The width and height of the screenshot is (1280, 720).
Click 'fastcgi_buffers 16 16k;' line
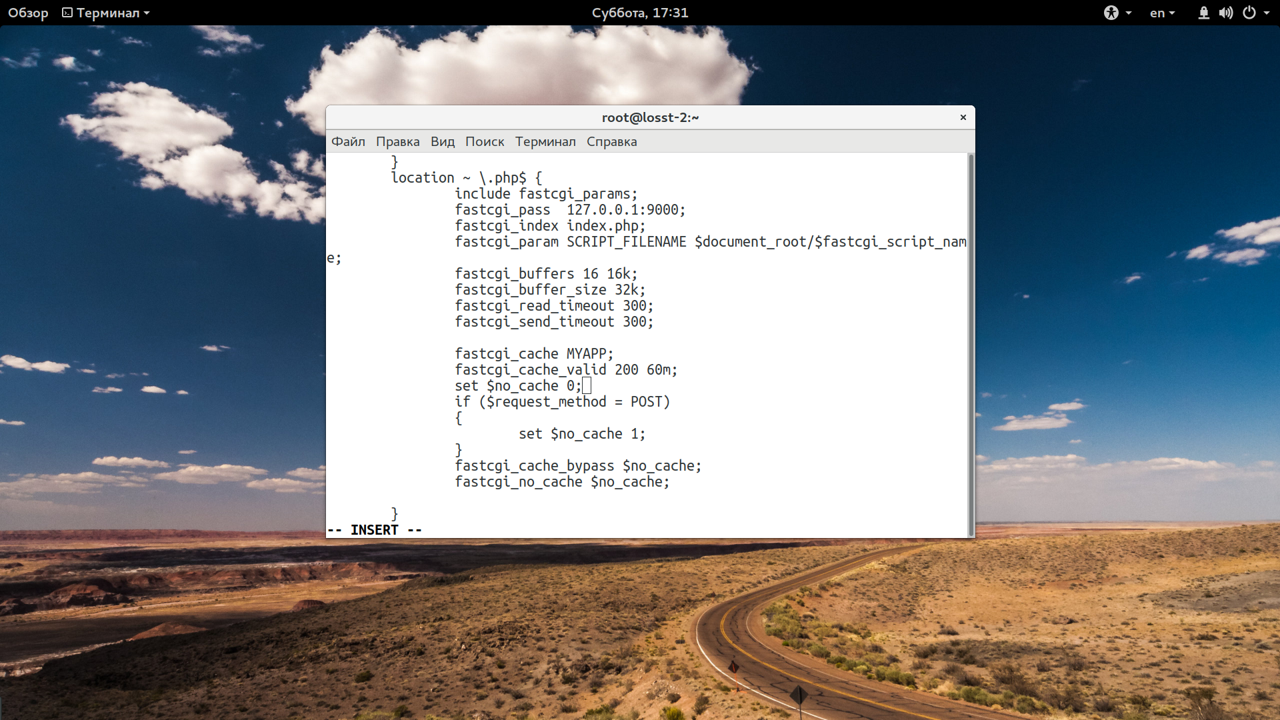click(546, 274)
